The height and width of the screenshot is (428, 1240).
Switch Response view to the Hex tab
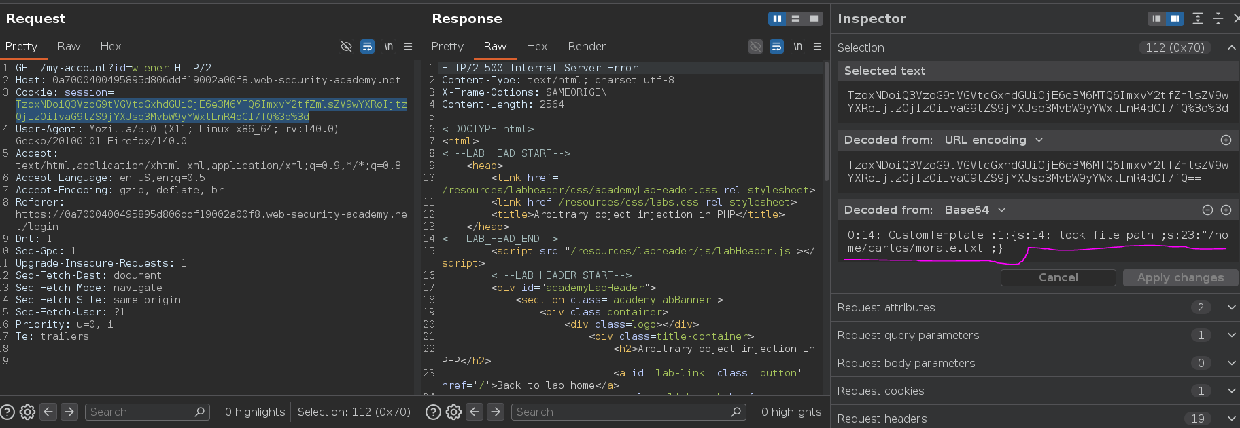click(x=537, y=46)
